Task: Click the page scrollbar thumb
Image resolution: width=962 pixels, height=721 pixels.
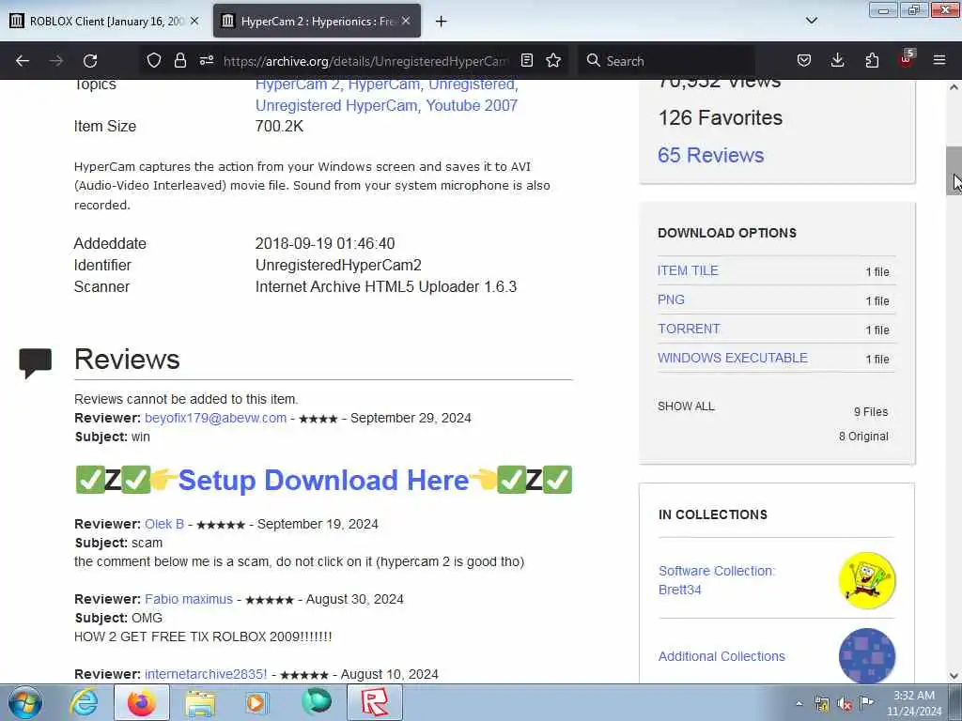Action: point(954,171)
